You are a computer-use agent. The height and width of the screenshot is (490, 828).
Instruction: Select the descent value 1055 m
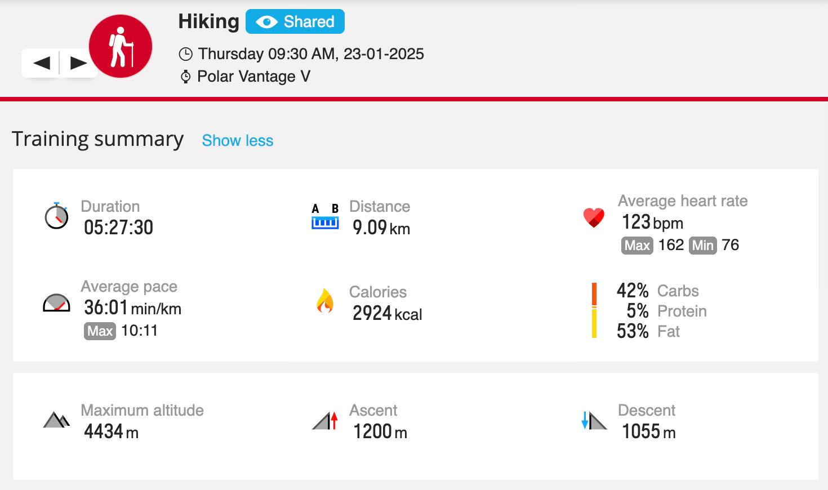(x=648, y=431)
